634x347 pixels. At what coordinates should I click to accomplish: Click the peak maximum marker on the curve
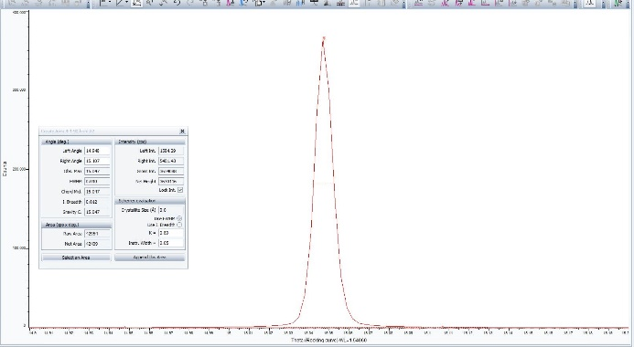coord(324,38)
